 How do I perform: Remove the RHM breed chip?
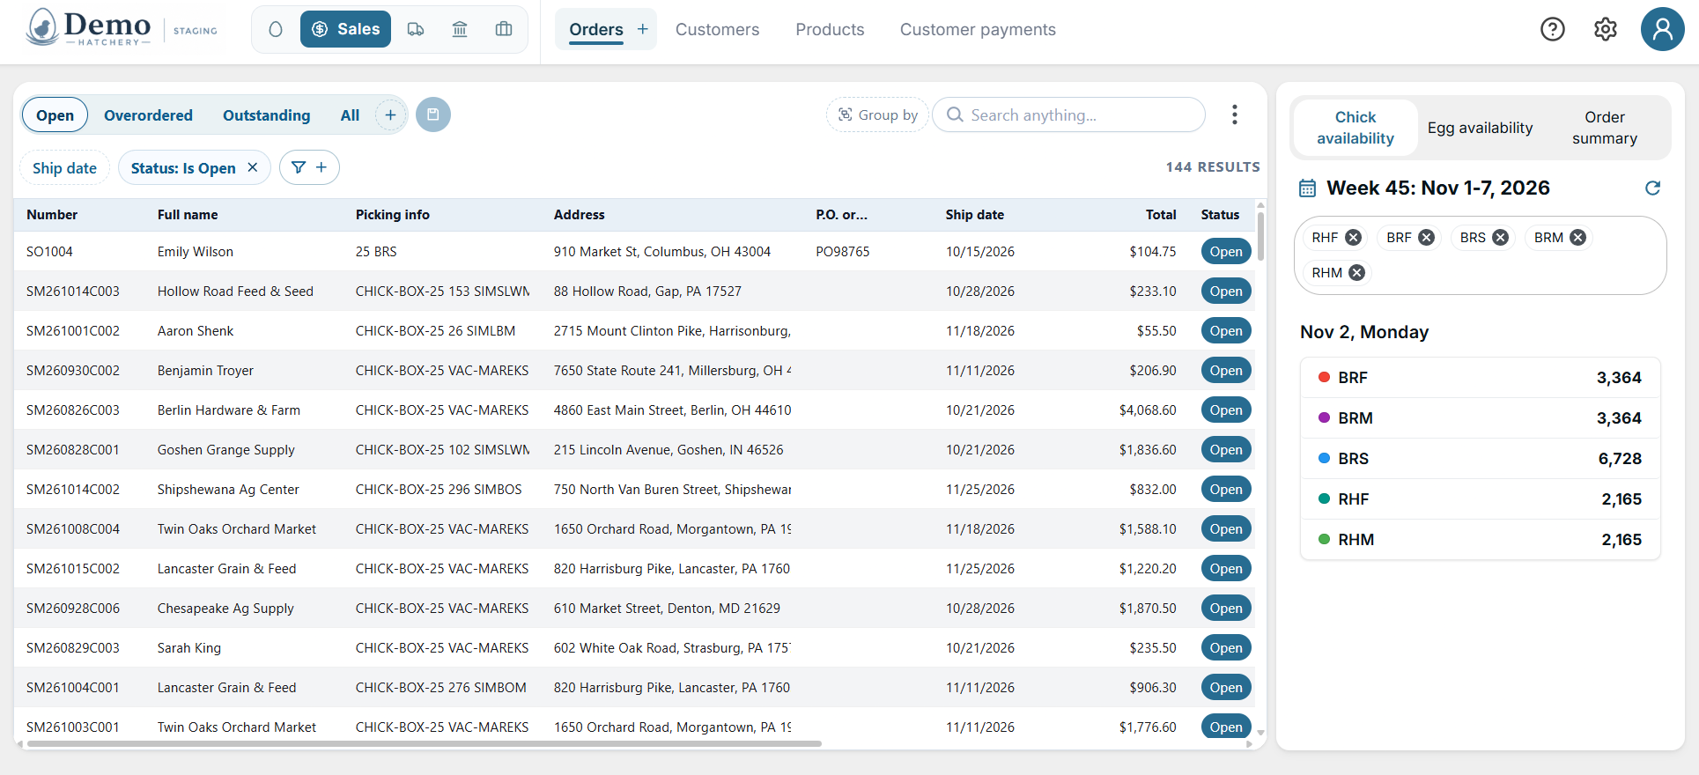click(x=1357, y=273)
